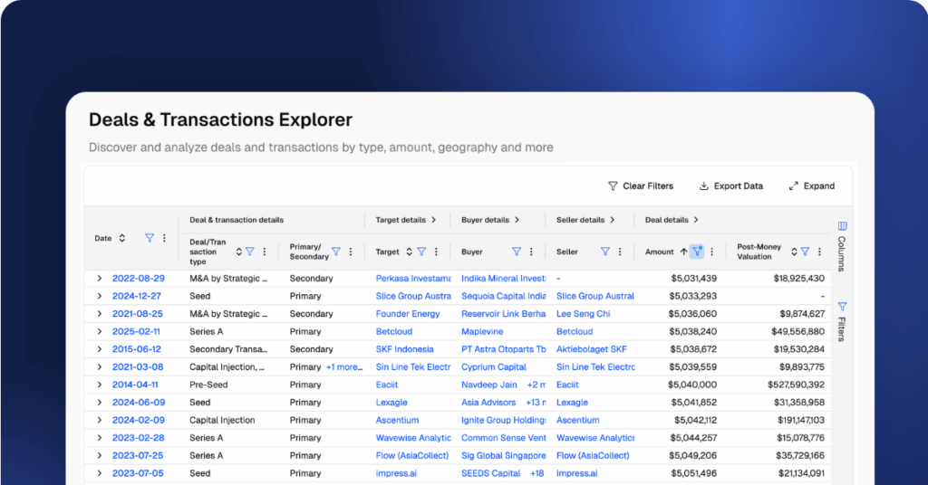Viewport: 928px width, 485px height.
Task: Open target link Founder Energy
Action: point(408,314)
